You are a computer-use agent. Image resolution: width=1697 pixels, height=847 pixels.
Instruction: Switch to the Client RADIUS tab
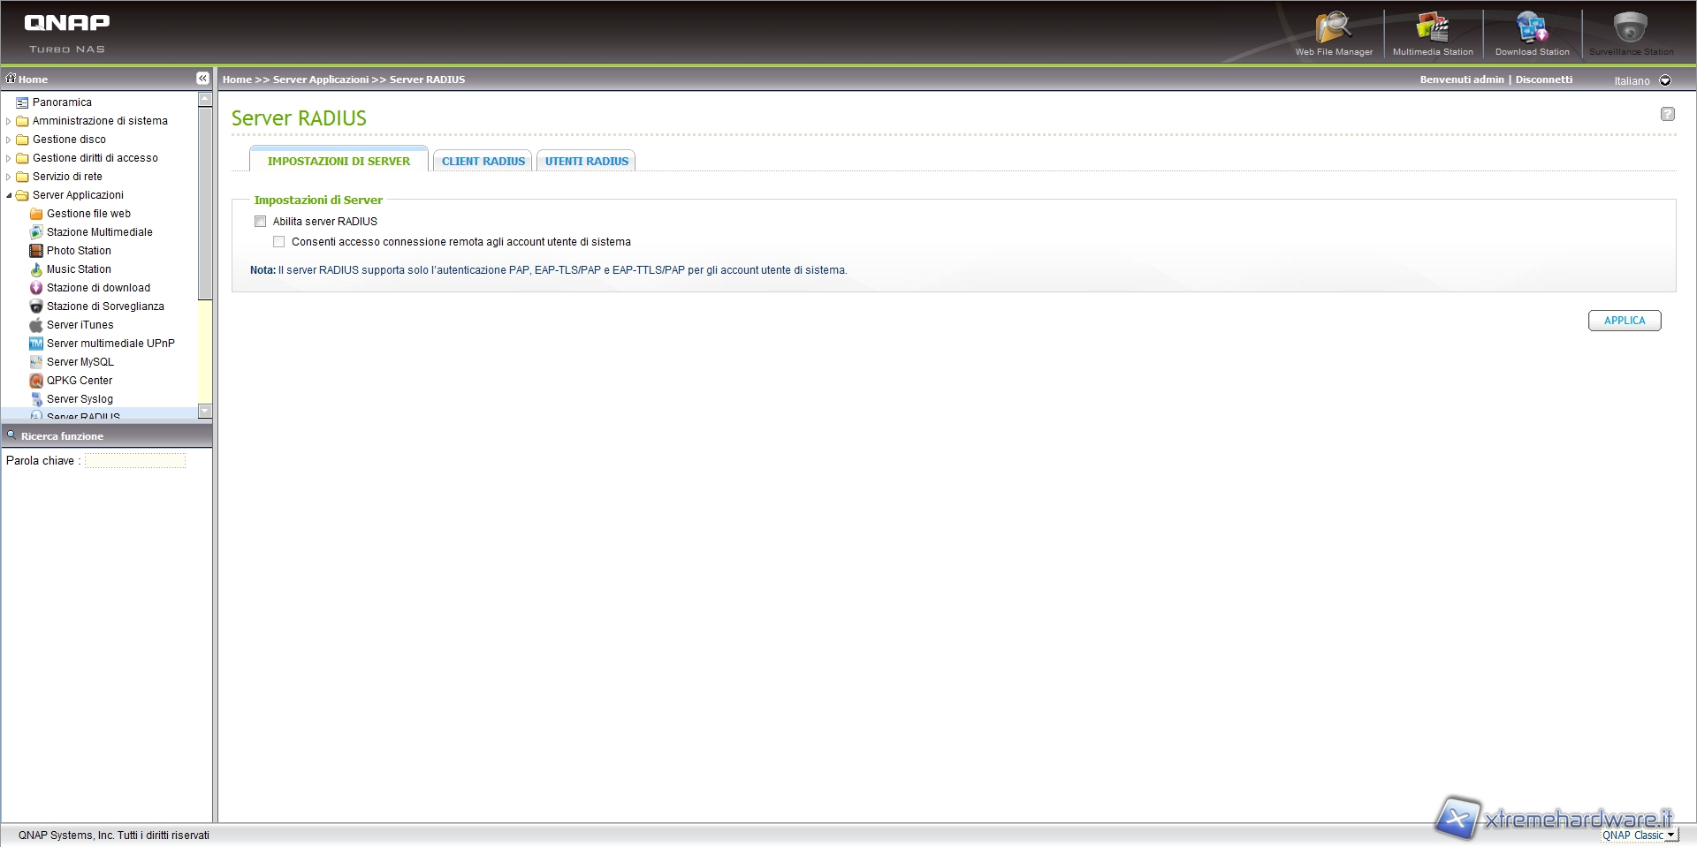[483, 161]
